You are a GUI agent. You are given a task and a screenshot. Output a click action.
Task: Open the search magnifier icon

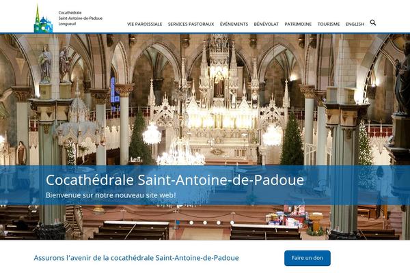point(373,23)
